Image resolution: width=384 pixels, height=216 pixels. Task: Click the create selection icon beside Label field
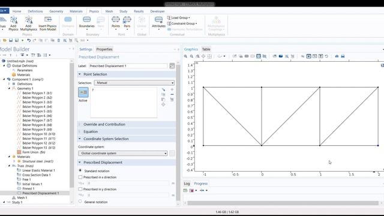point(172,66)
